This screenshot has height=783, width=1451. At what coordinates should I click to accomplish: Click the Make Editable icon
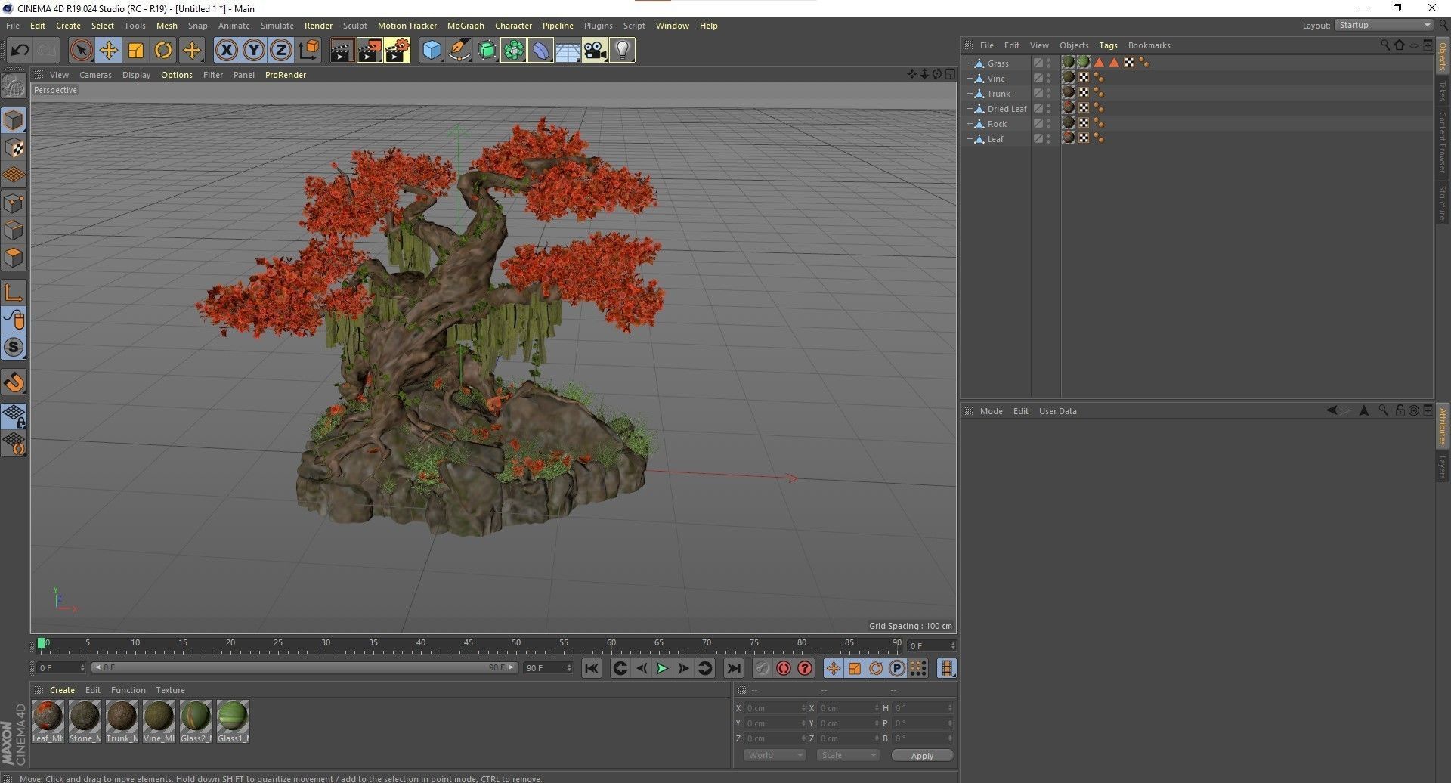tap(14, 86)
